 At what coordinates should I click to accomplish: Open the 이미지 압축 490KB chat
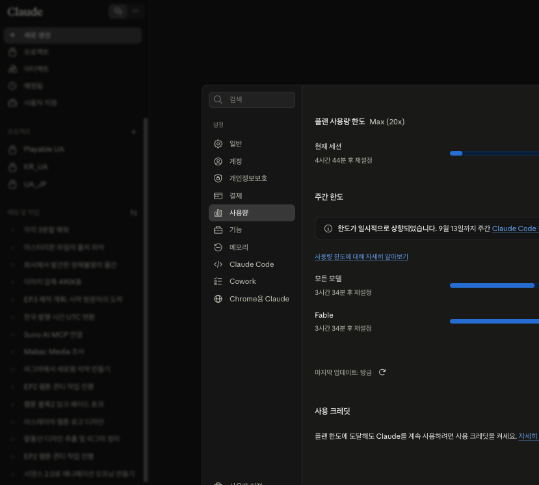73,283
